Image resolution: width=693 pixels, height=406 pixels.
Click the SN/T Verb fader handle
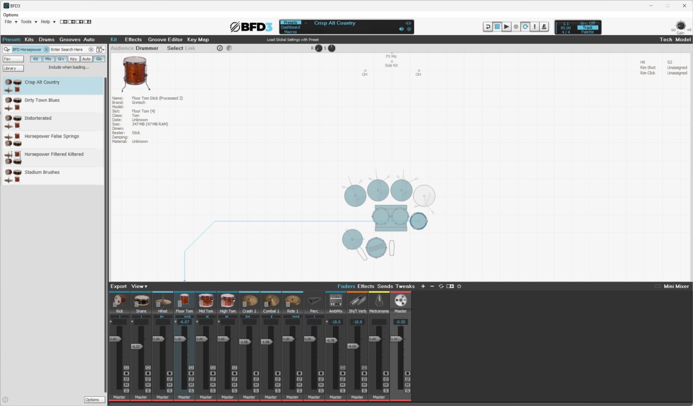click(x=353, y=346)
